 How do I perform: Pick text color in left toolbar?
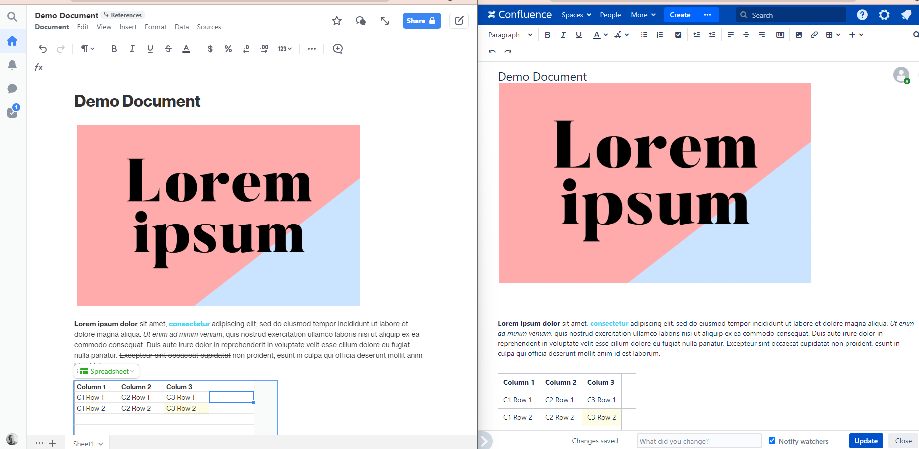tap(186, 49)
